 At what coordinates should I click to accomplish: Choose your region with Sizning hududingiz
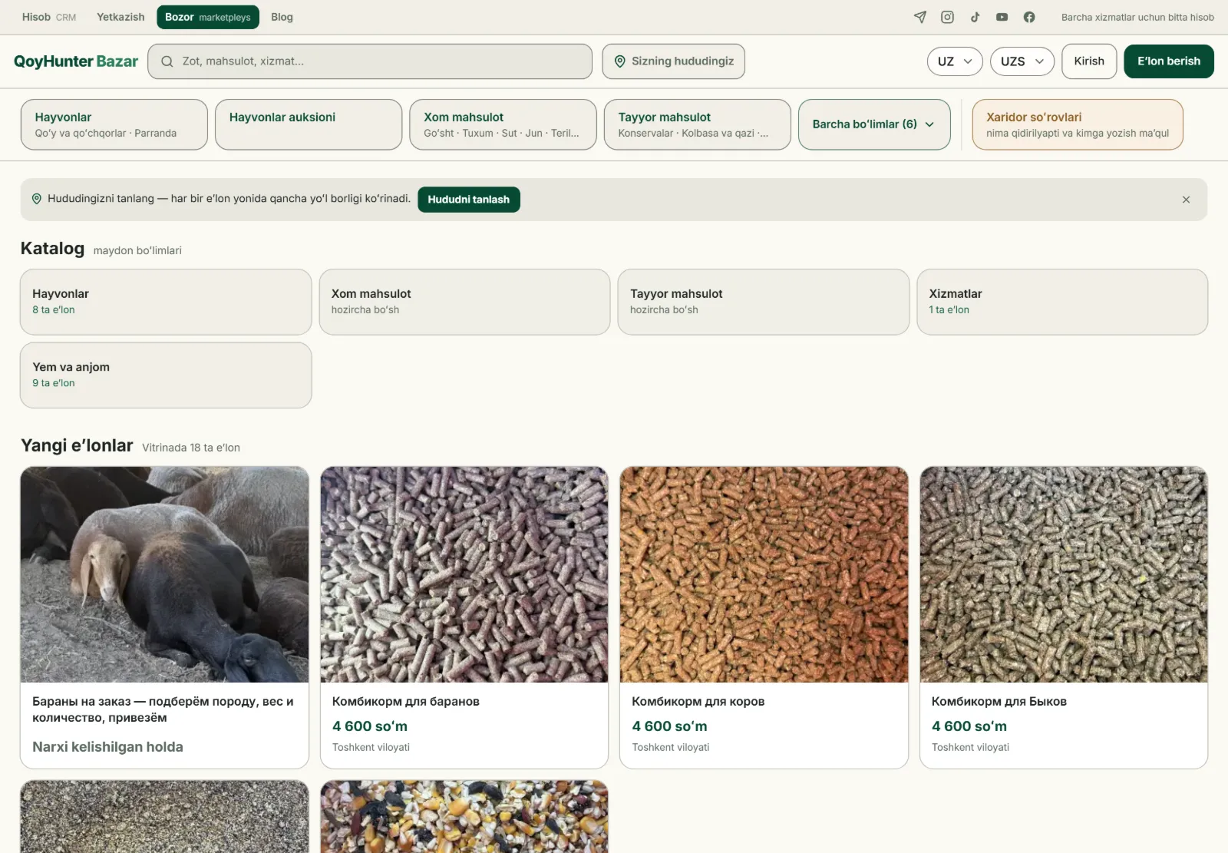(673, 61)
